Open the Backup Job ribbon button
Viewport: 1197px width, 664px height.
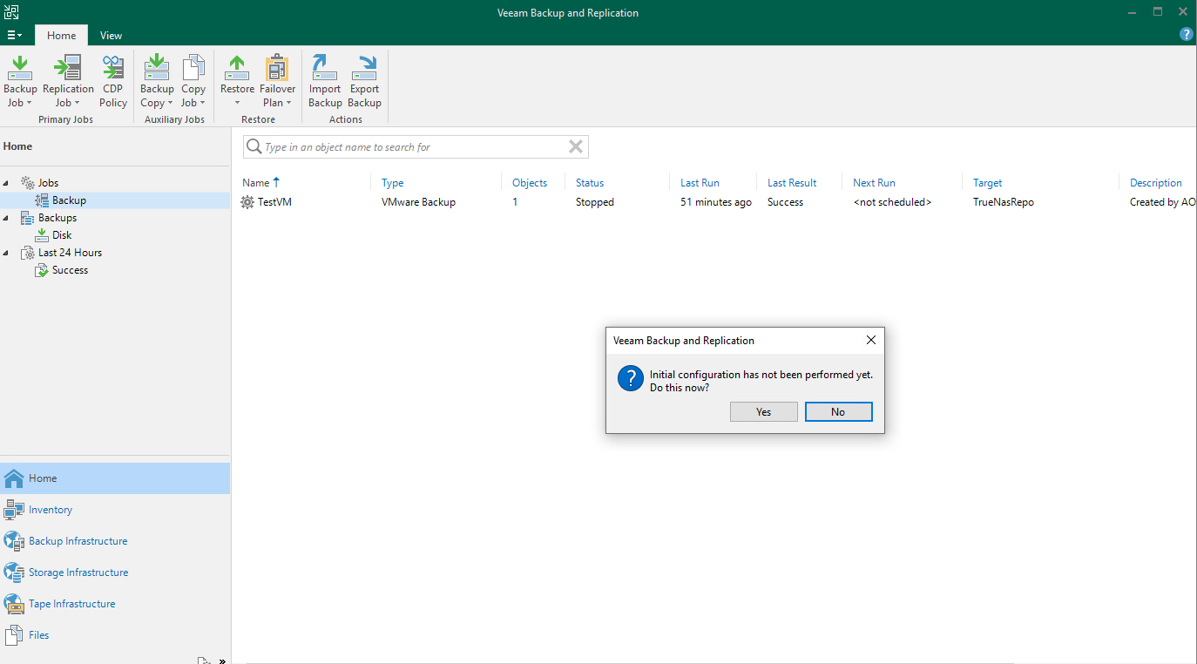point(20,81)
